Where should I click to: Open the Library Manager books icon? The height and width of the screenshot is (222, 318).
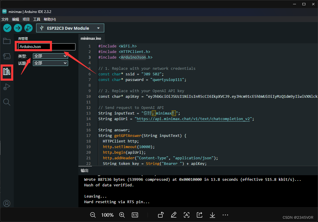coord(7,71)
